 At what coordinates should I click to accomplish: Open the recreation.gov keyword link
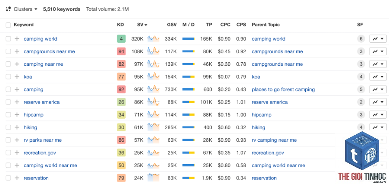(40, 153)
